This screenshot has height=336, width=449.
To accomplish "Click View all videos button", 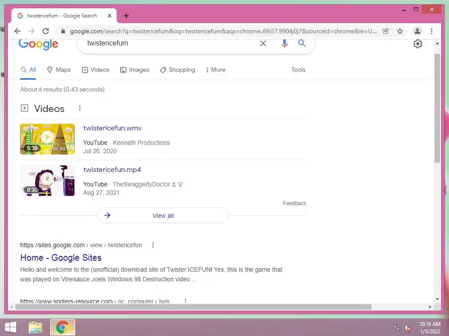I will click(163, 215).
